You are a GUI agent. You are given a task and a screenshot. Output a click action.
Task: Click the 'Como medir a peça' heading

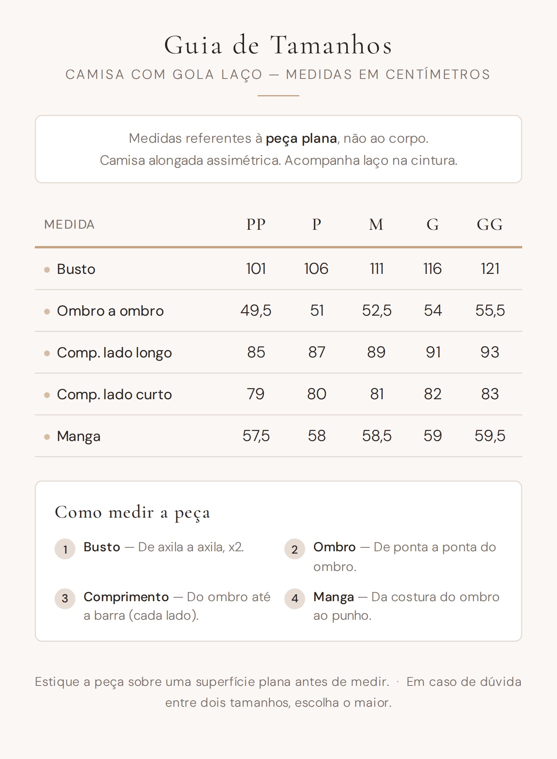click(133, 513)
